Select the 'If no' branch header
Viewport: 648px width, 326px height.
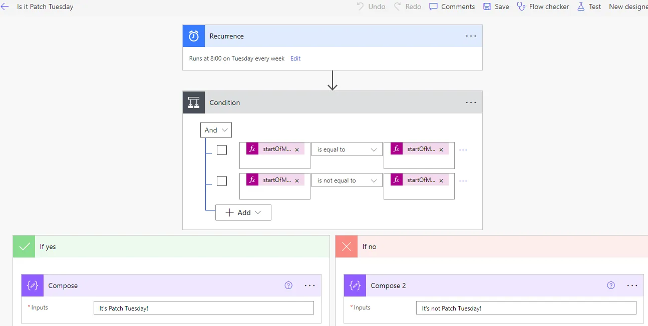coord(492,246)
